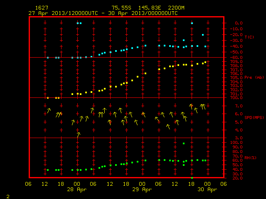
Task: Click the RH(%) humidity axis label
Action: pos(250,158)
